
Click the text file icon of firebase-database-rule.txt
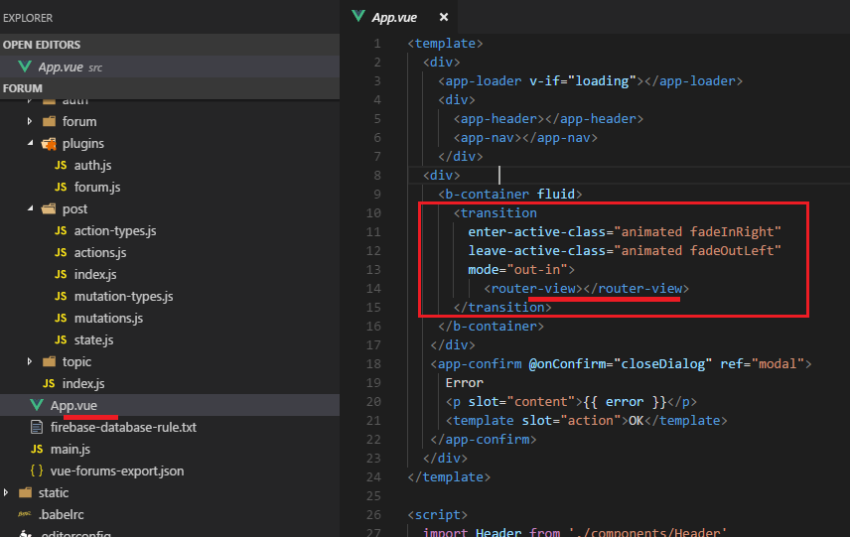[37, 427]
